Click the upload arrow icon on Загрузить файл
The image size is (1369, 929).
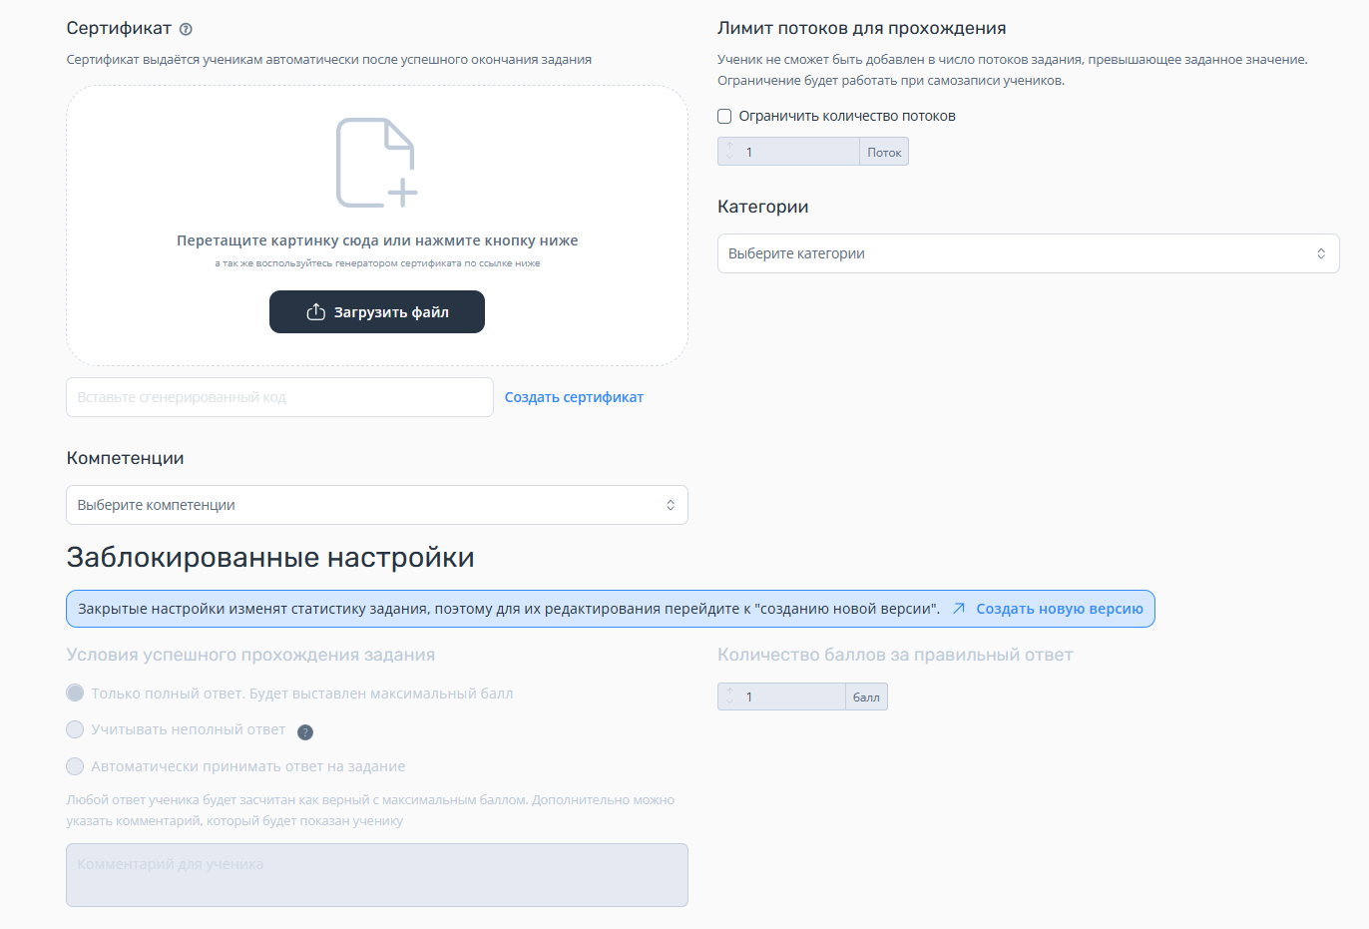tap(315, 312)
